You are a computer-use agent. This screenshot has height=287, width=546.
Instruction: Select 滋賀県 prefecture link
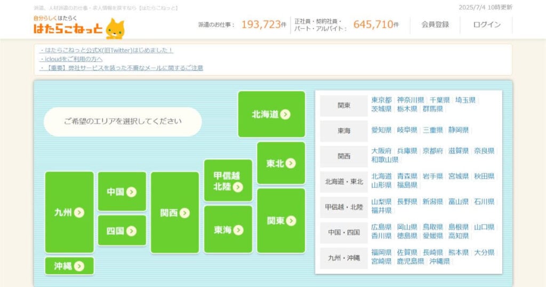[x=459, y=151]
